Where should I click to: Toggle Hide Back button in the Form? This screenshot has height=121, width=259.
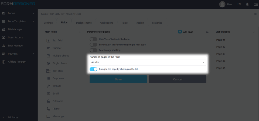(93, 39)
